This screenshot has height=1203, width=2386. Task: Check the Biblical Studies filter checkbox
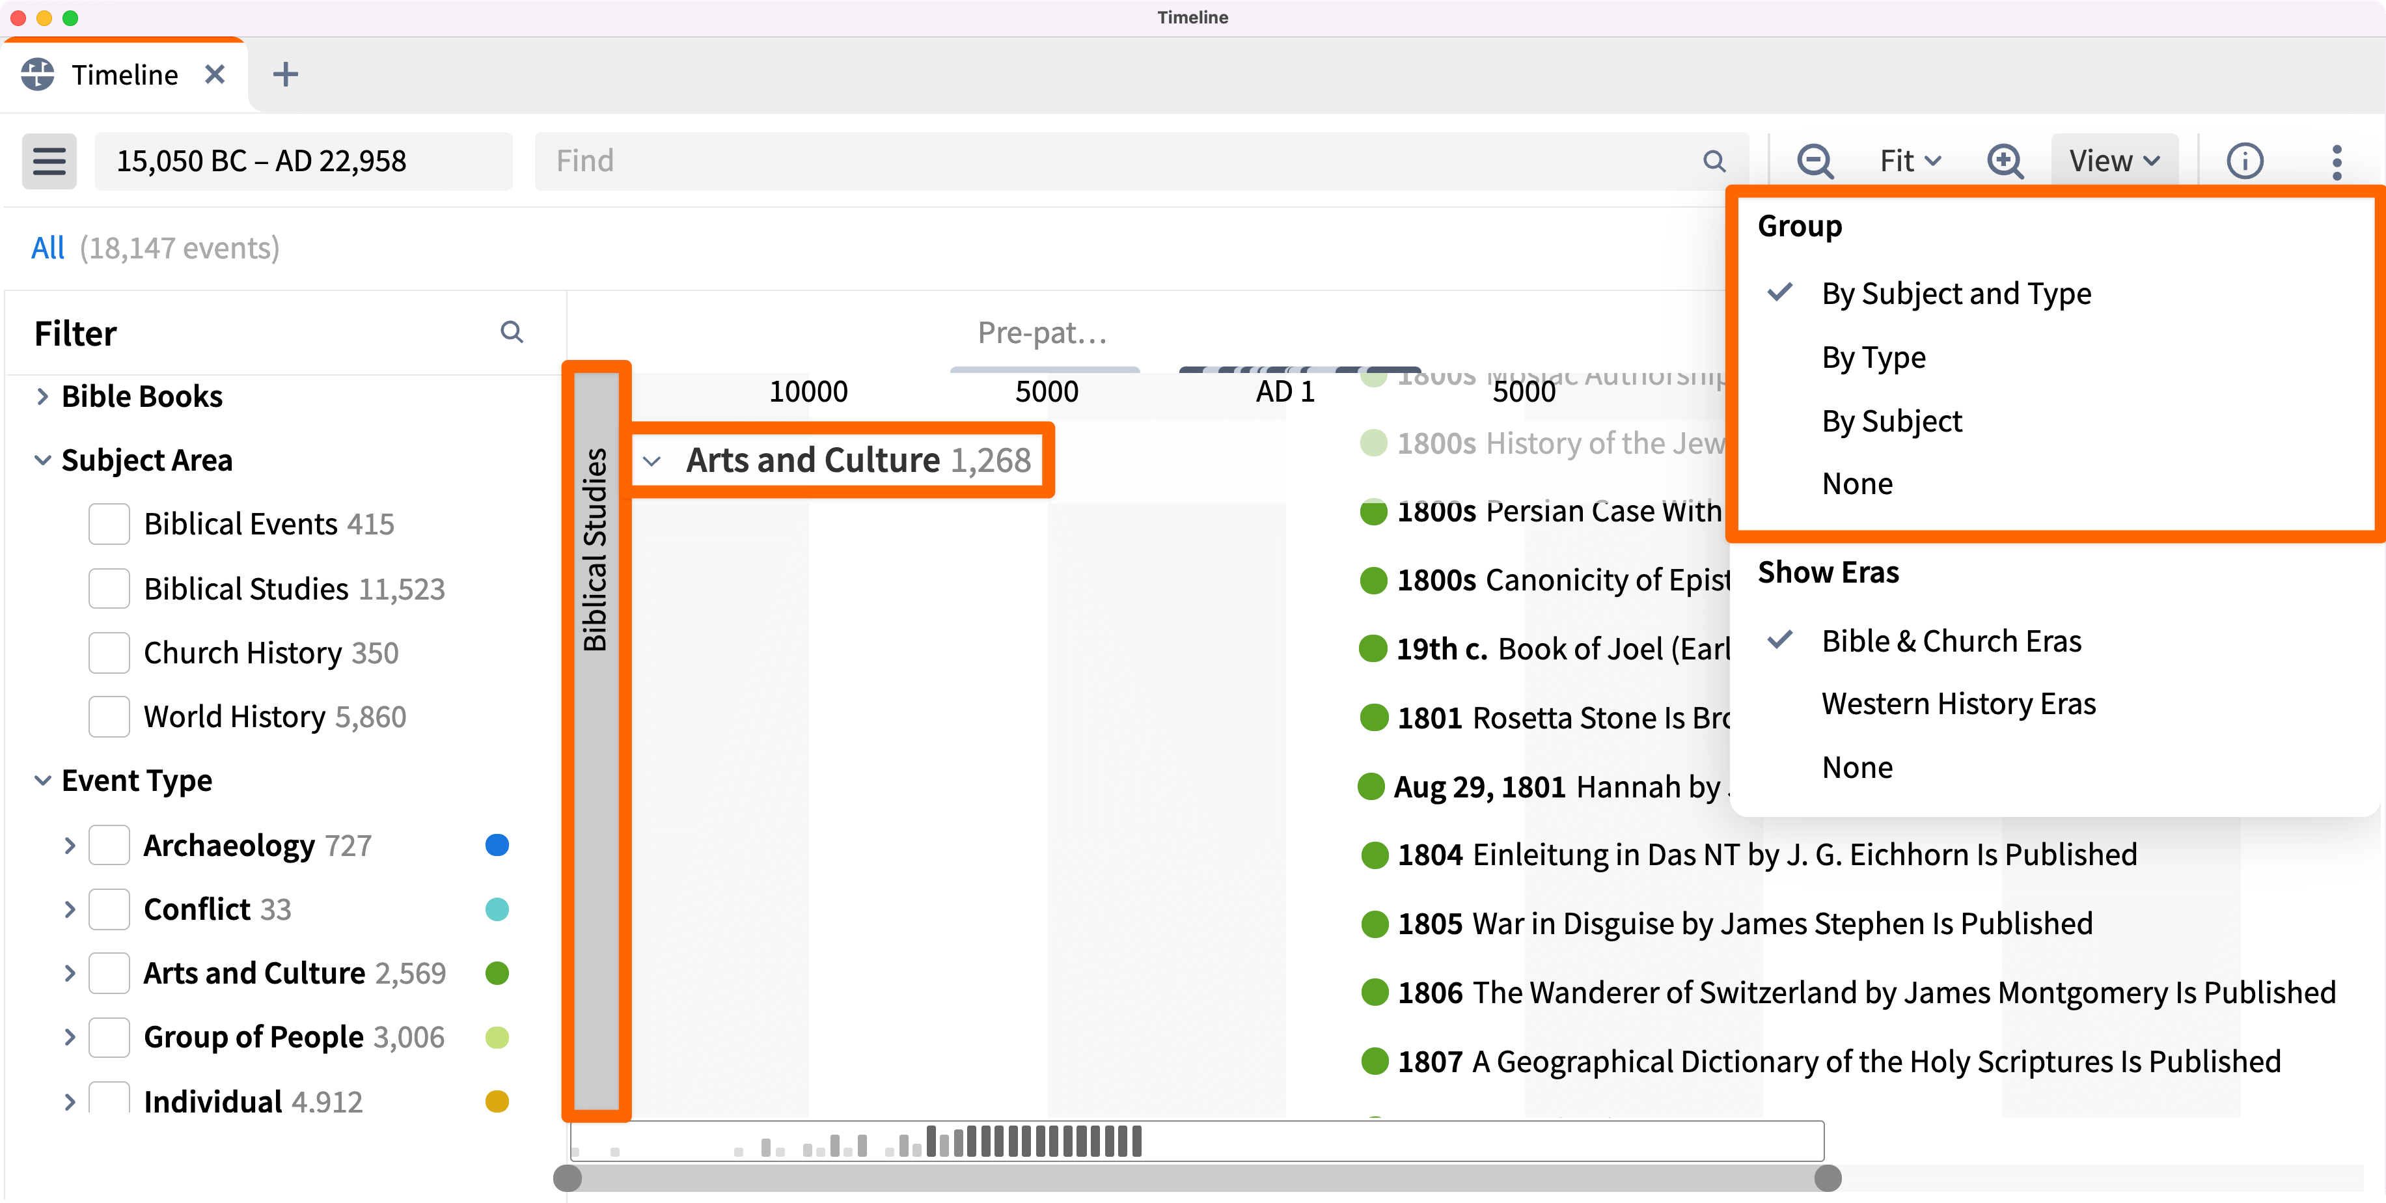pyautogui.click(x=109, y=588)
